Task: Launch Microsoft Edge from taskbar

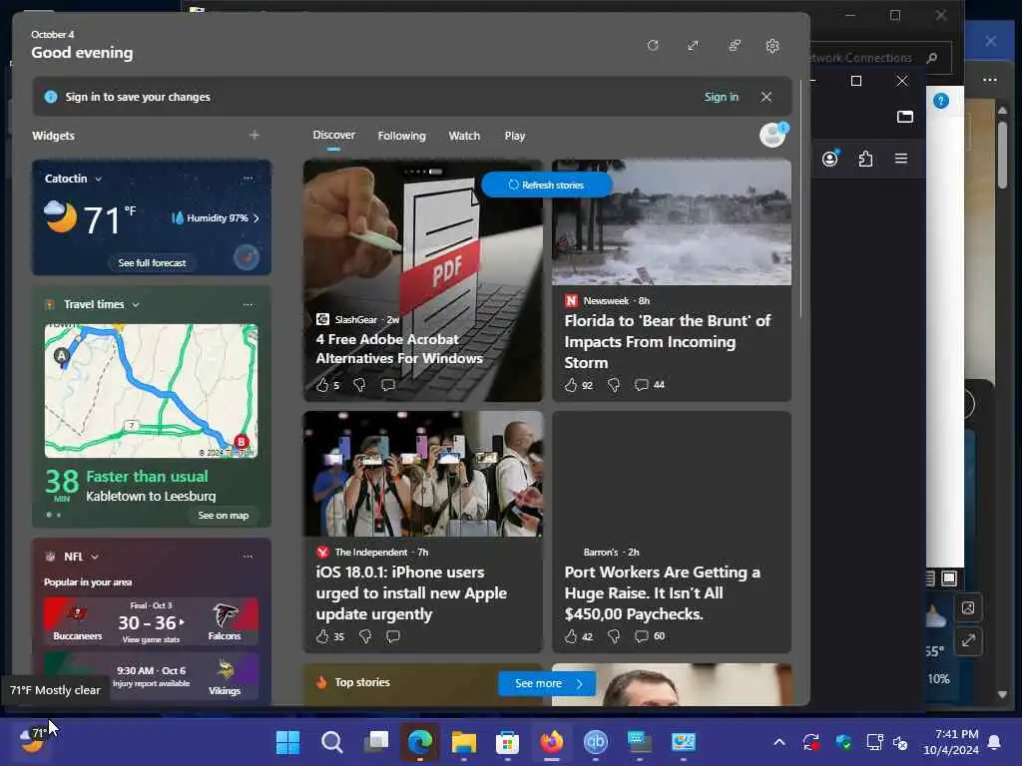Action: (420, 742)
